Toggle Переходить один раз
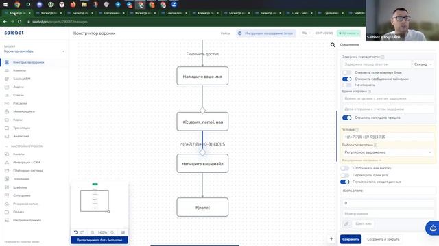The height and width of the screenshot is (246, 439). (344, 175)
